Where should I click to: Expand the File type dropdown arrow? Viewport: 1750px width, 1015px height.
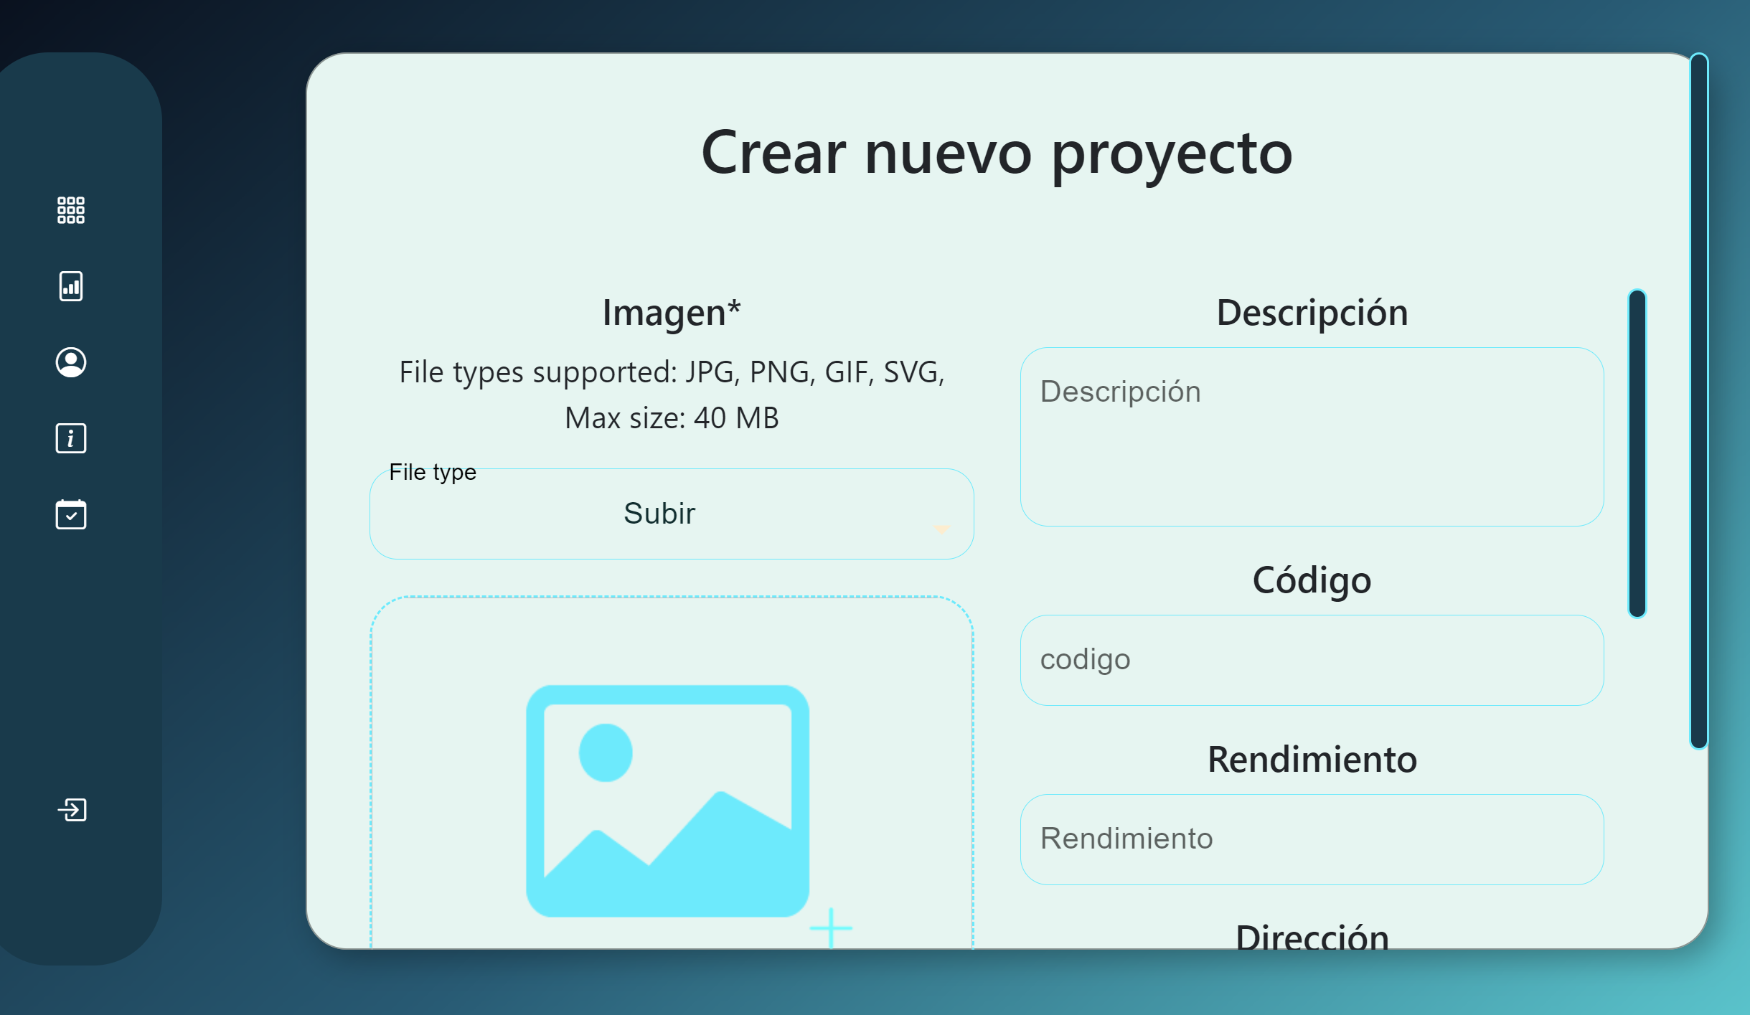coord(941,529)
